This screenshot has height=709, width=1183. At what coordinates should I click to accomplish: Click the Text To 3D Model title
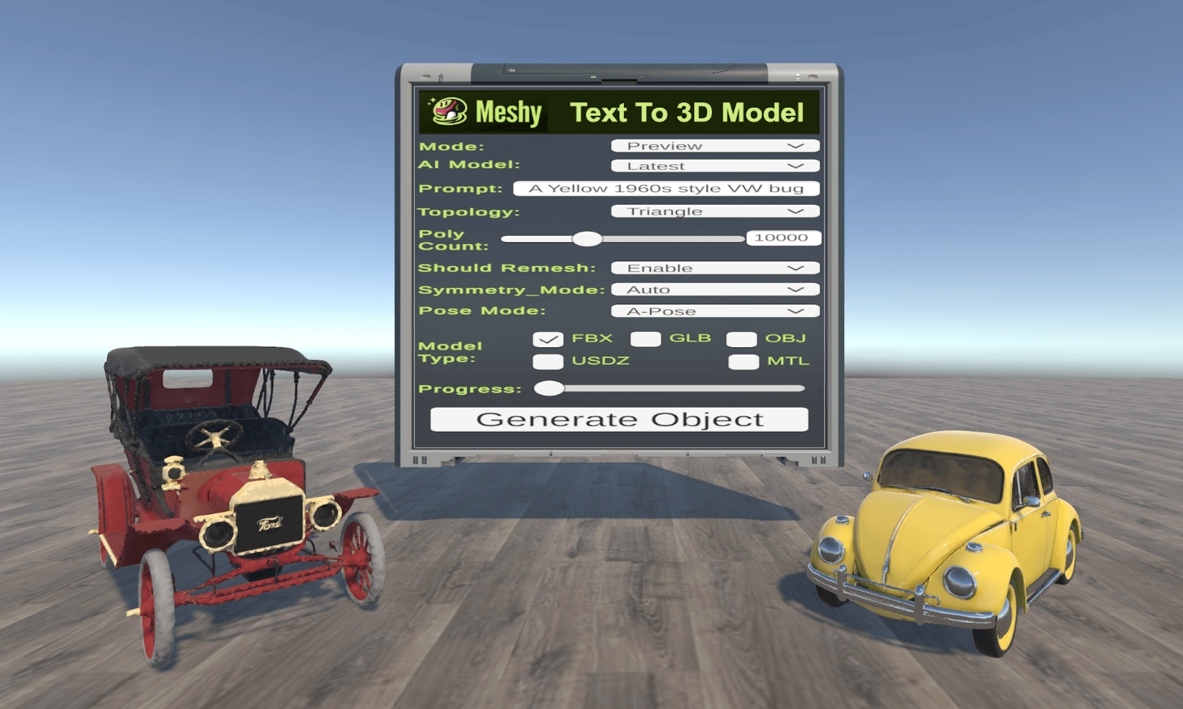point(686,112)
